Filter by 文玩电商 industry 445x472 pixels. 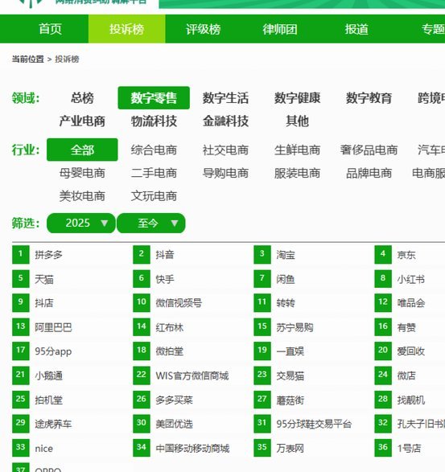pyautogui.click(x=154, y=196)
